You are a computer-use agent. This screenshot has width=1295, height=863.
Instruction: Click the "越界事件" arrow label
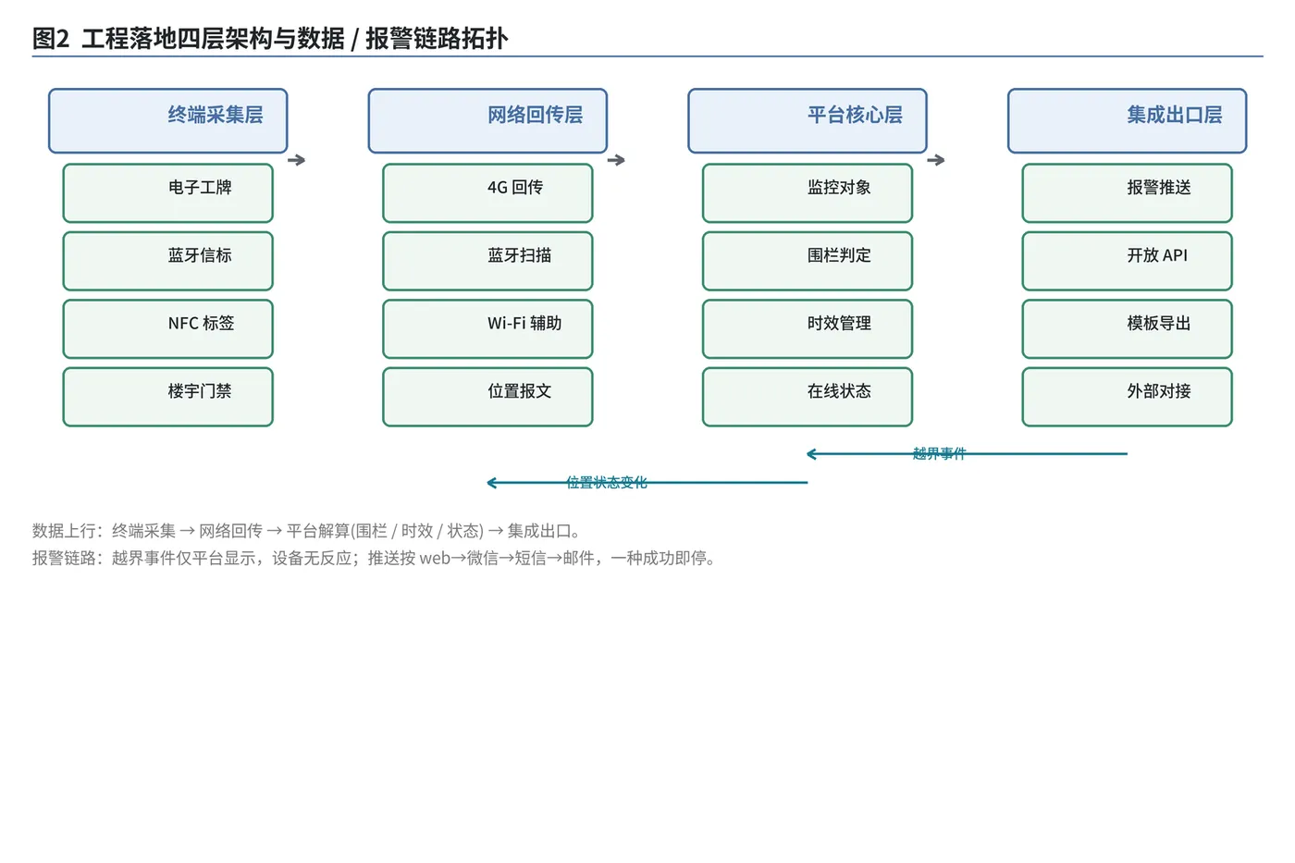tap(939, 453)
